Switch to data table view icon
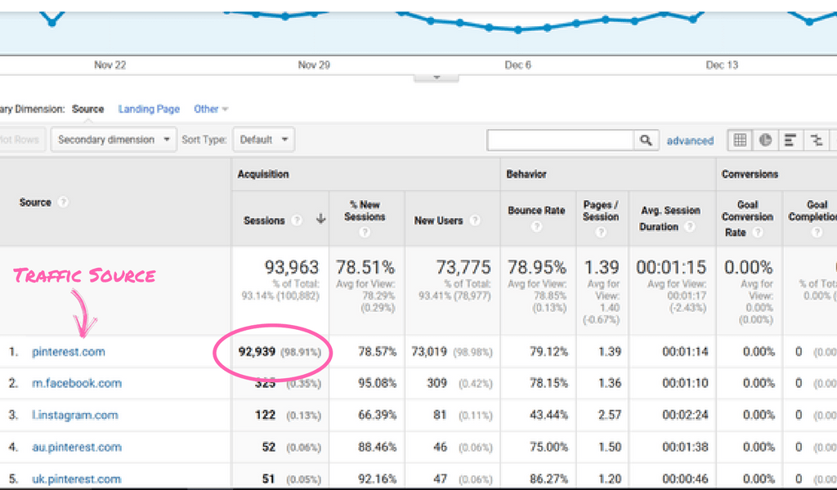 (x=740, y=140)
